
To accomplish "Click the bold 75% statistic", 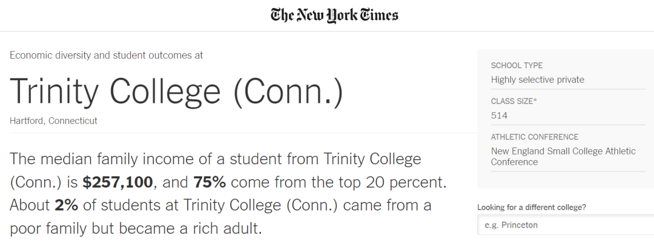I will coord(210,182).
